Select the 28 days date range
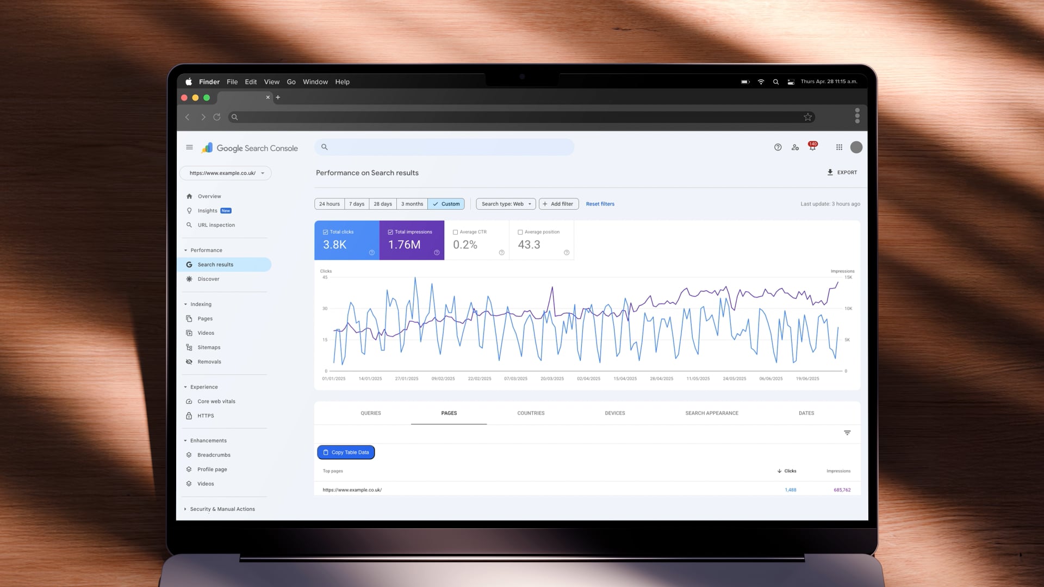 point(383,204)
